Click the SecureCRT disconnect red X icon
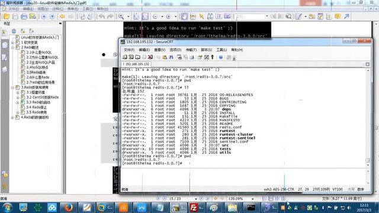This screenshot has height=213, width=379. (150, 57)
